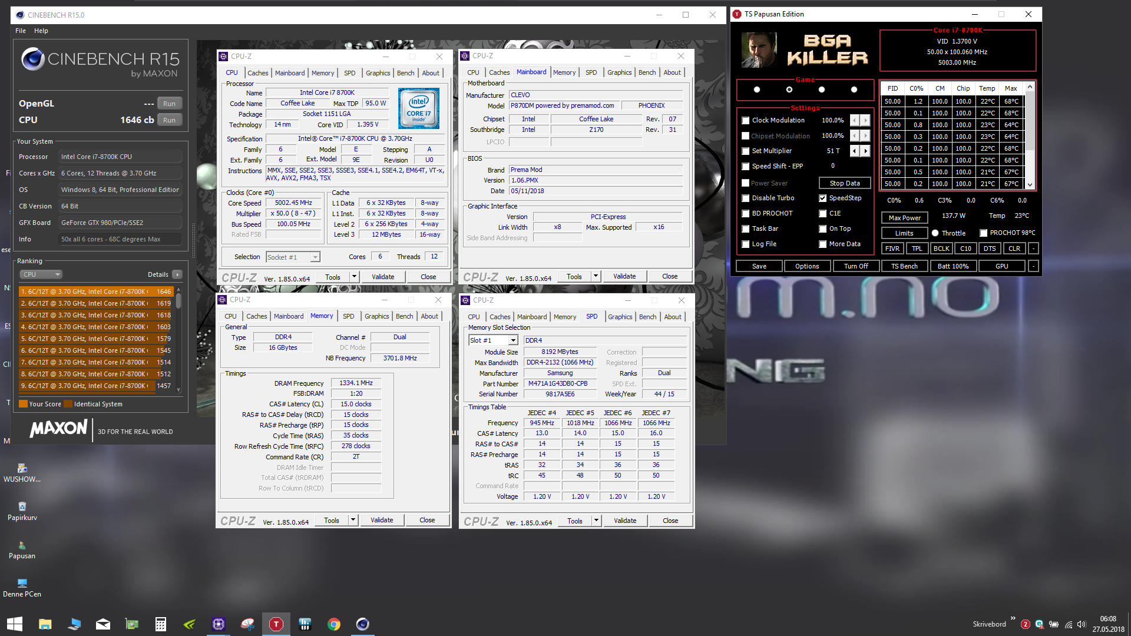Open Windows Start menu

click(x=15, y=624)
